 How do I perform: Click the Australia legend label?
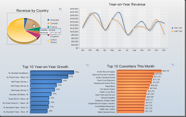coord(55,20)
